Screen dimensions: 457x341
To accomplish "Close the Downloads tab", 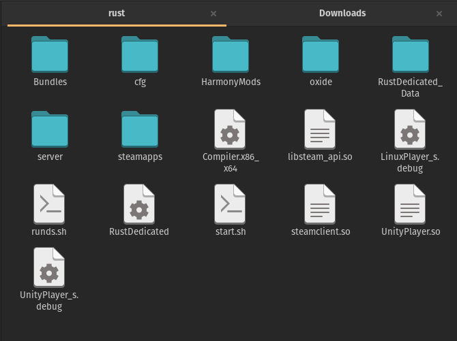I will coord(439,14).
